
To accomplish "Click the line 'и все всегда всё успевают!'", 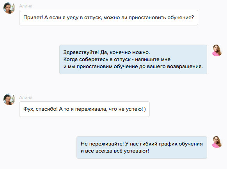I will point(115,151).
